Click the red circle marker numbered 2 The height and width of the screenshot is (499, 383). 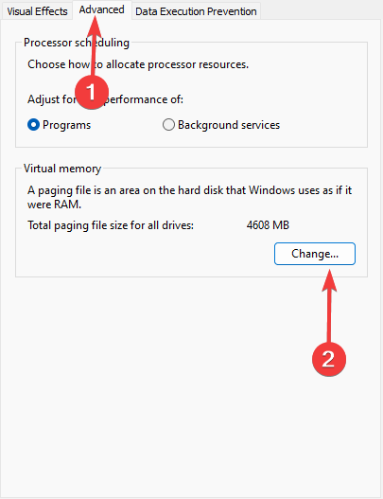click(329, 359)
